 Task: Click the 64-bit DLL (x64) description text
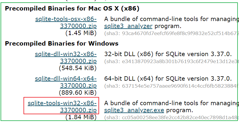(x=168, y=79)
